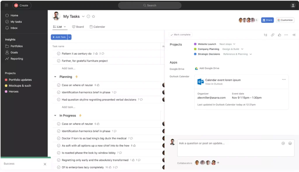
Task: Click the Mark complete toggle
Action: (x=180, y=35)
